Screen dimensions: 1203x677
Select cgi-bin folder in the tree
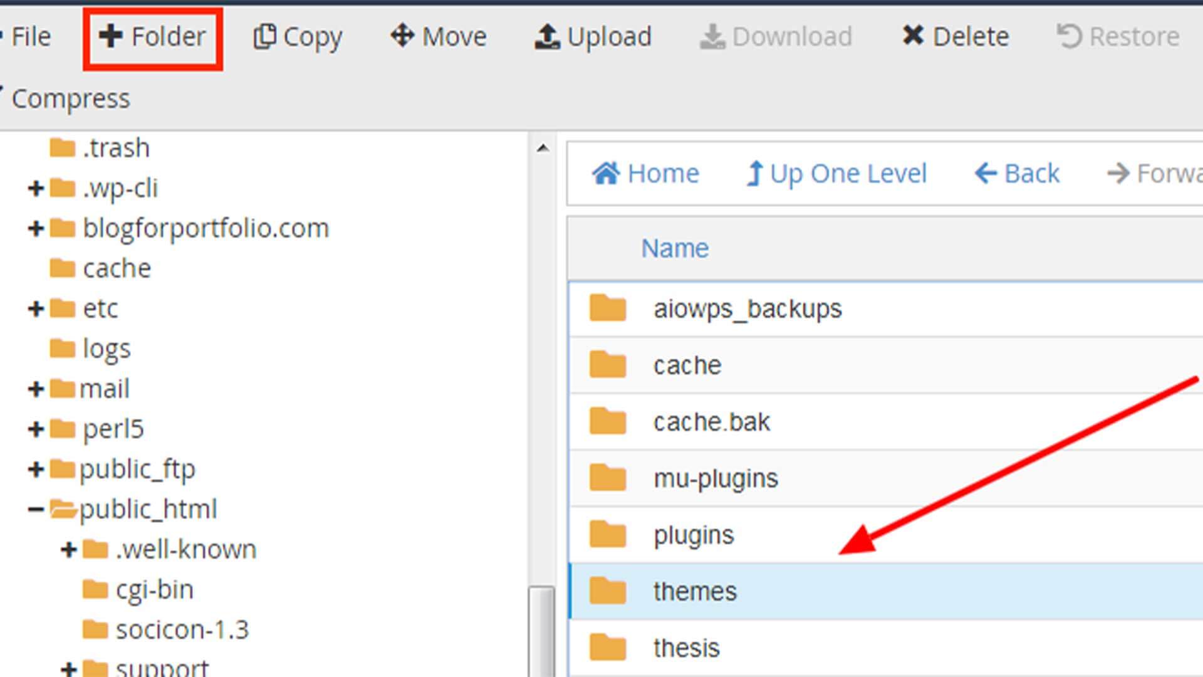[x=155, y=590]
